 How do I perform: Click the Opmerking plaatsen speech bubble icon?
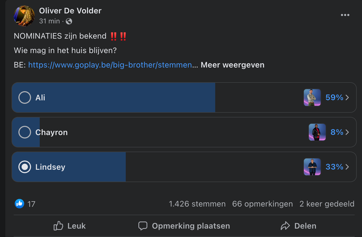143,226
